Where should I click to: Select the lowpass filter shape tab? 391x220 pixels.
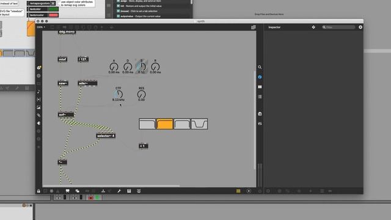[x=147, y=124]
